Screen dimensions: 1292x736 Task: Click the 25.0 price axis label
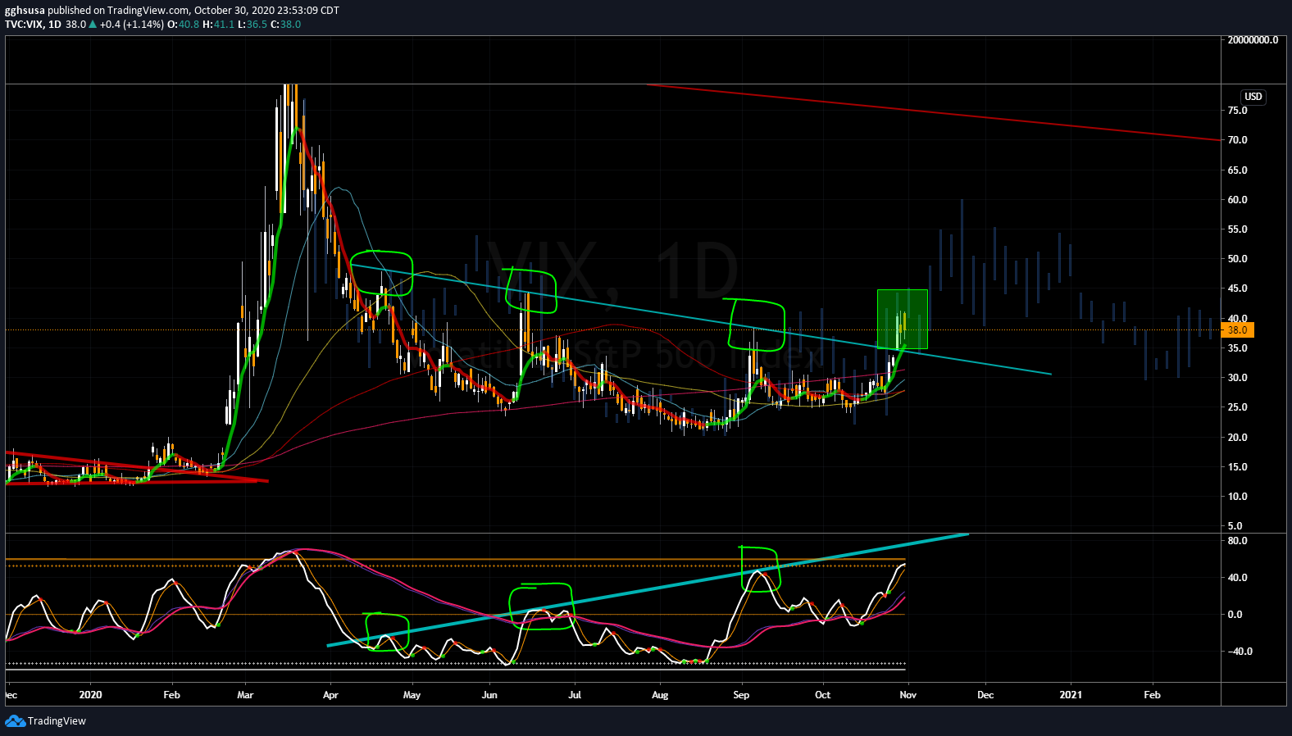tap(1237, 407)
